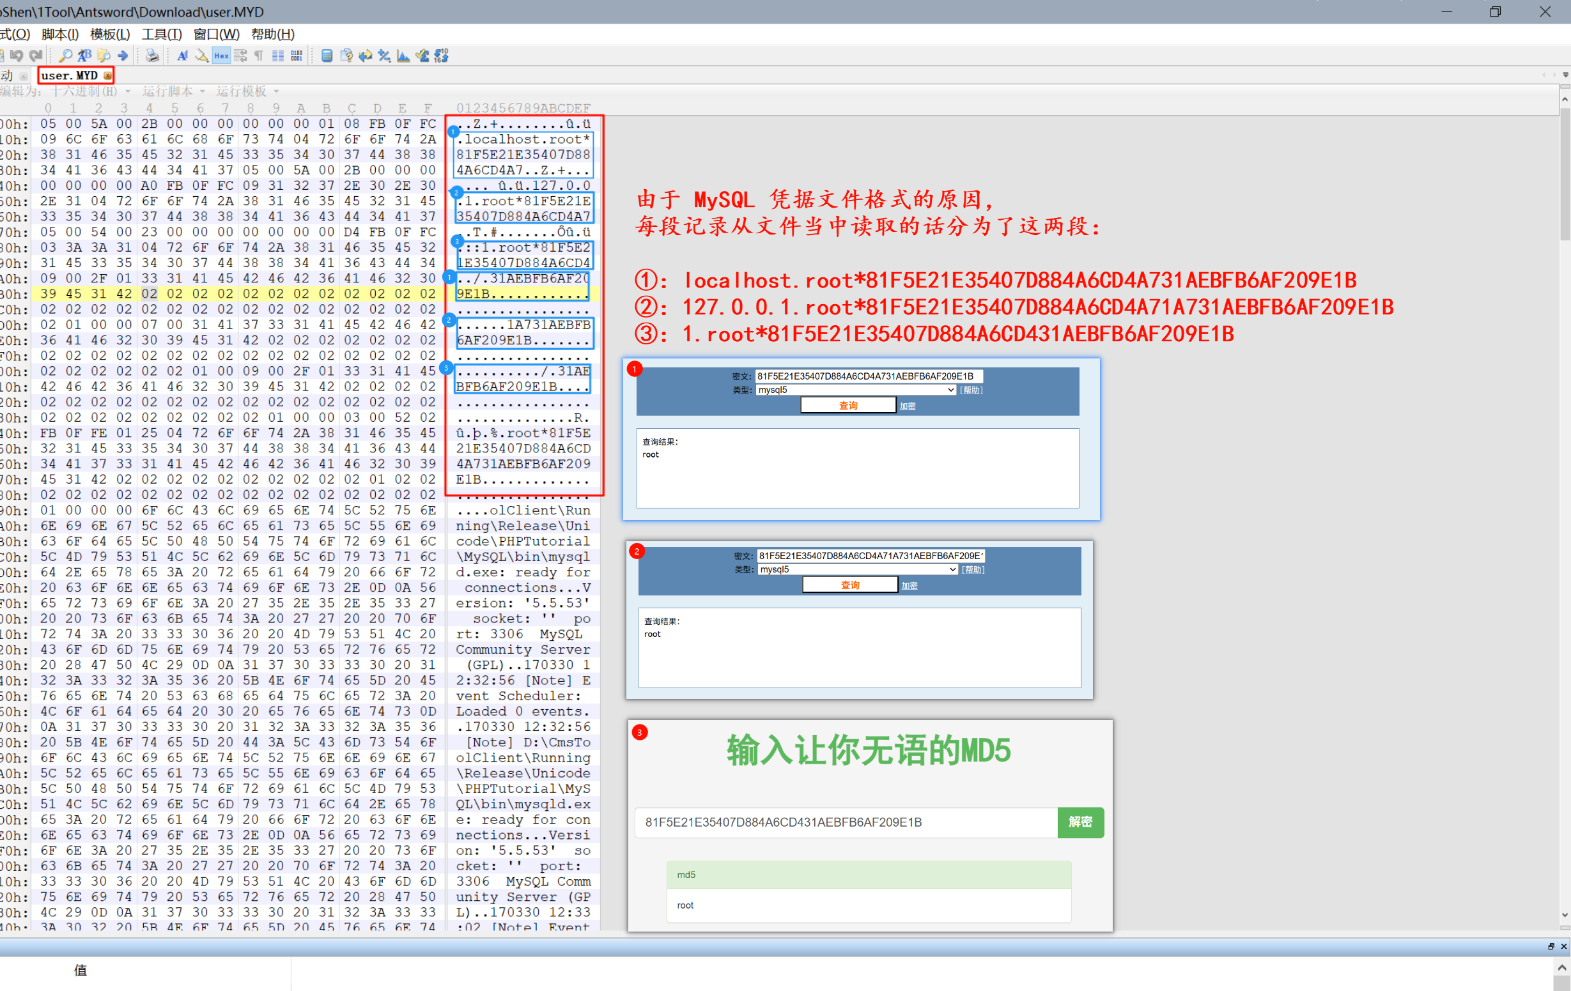Image resolution: width=1571 pixels, height=991 pixels.
Task: Click the Checksum toolbar icon
Action: pyautogui.click(x=422, y=56)
